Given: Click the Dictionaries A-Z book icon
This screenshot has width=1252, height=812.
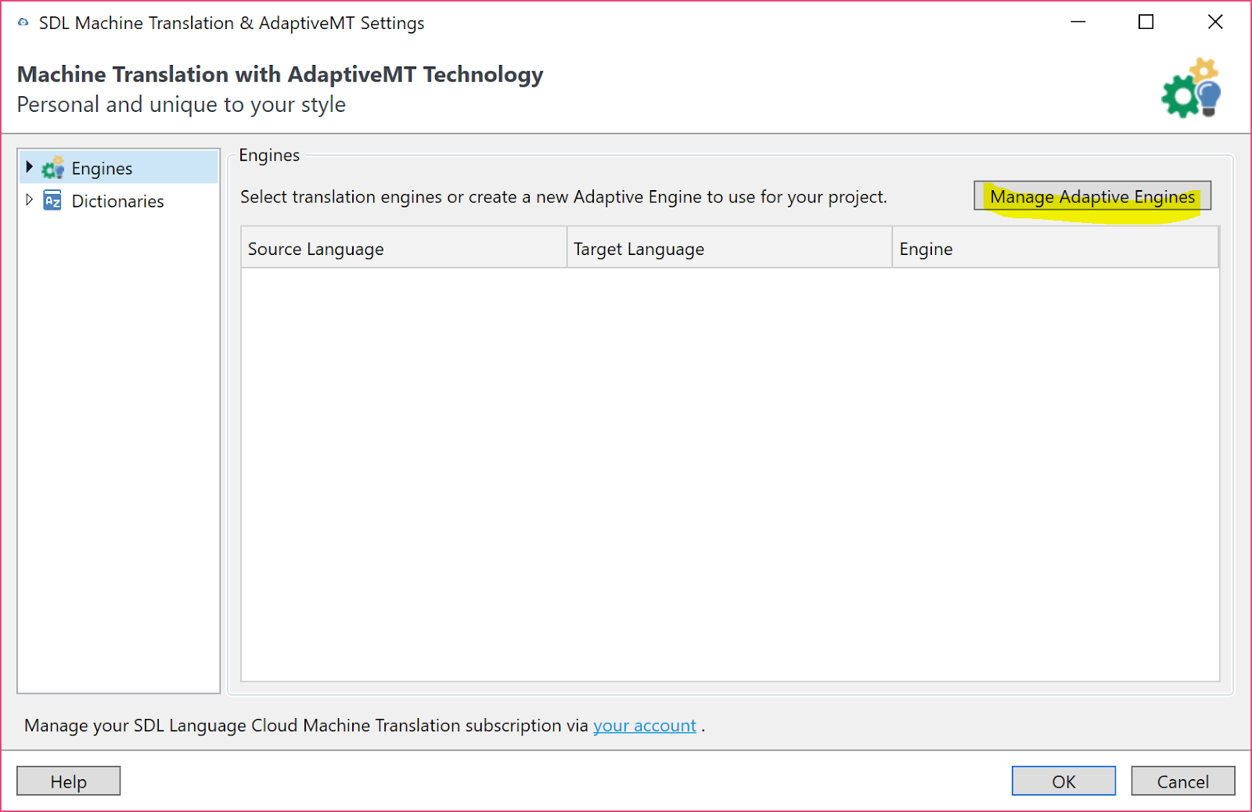Looking at the screenshot, I should tap(52, 201).
